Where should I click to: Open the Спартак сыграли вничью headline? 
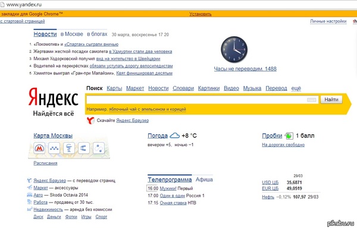(91, 45)
